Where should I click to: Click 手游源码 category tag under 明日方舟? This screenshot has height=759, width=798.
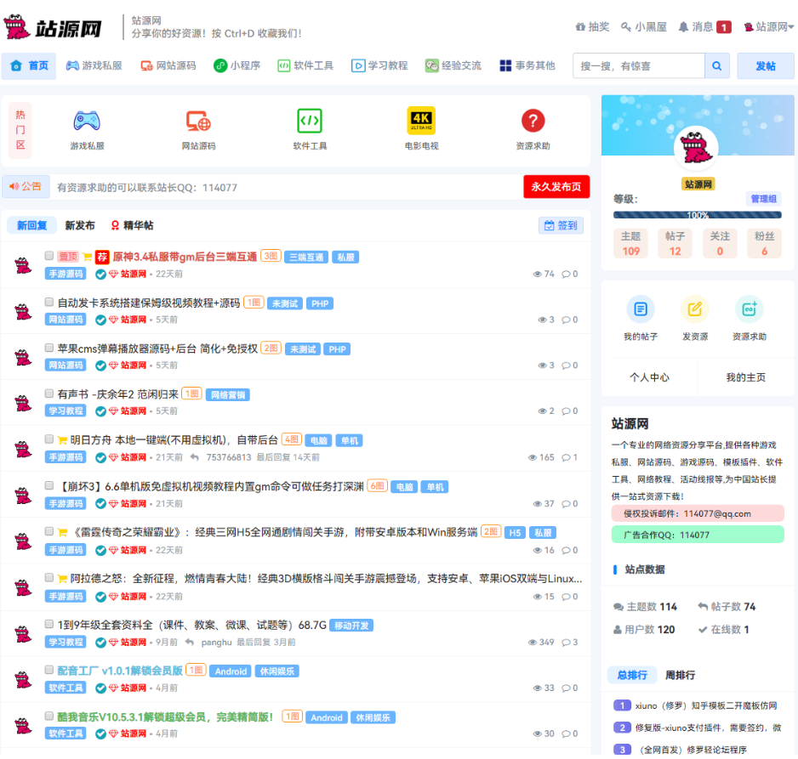[66, 457]
